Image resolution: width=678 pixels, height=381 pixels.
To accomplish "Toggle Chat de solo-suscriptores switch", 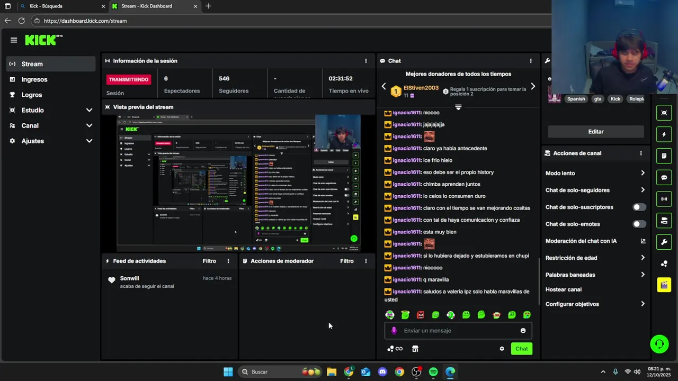I will [639, 207].
